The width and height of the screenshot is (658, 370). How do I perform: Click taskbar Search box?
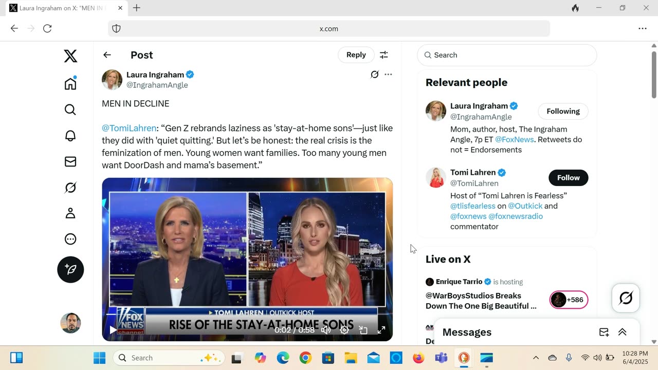click(x=169, y=358)
